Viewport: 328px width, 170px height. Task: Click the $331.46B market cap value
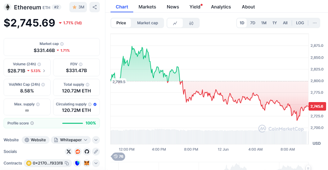pos(45,50)
